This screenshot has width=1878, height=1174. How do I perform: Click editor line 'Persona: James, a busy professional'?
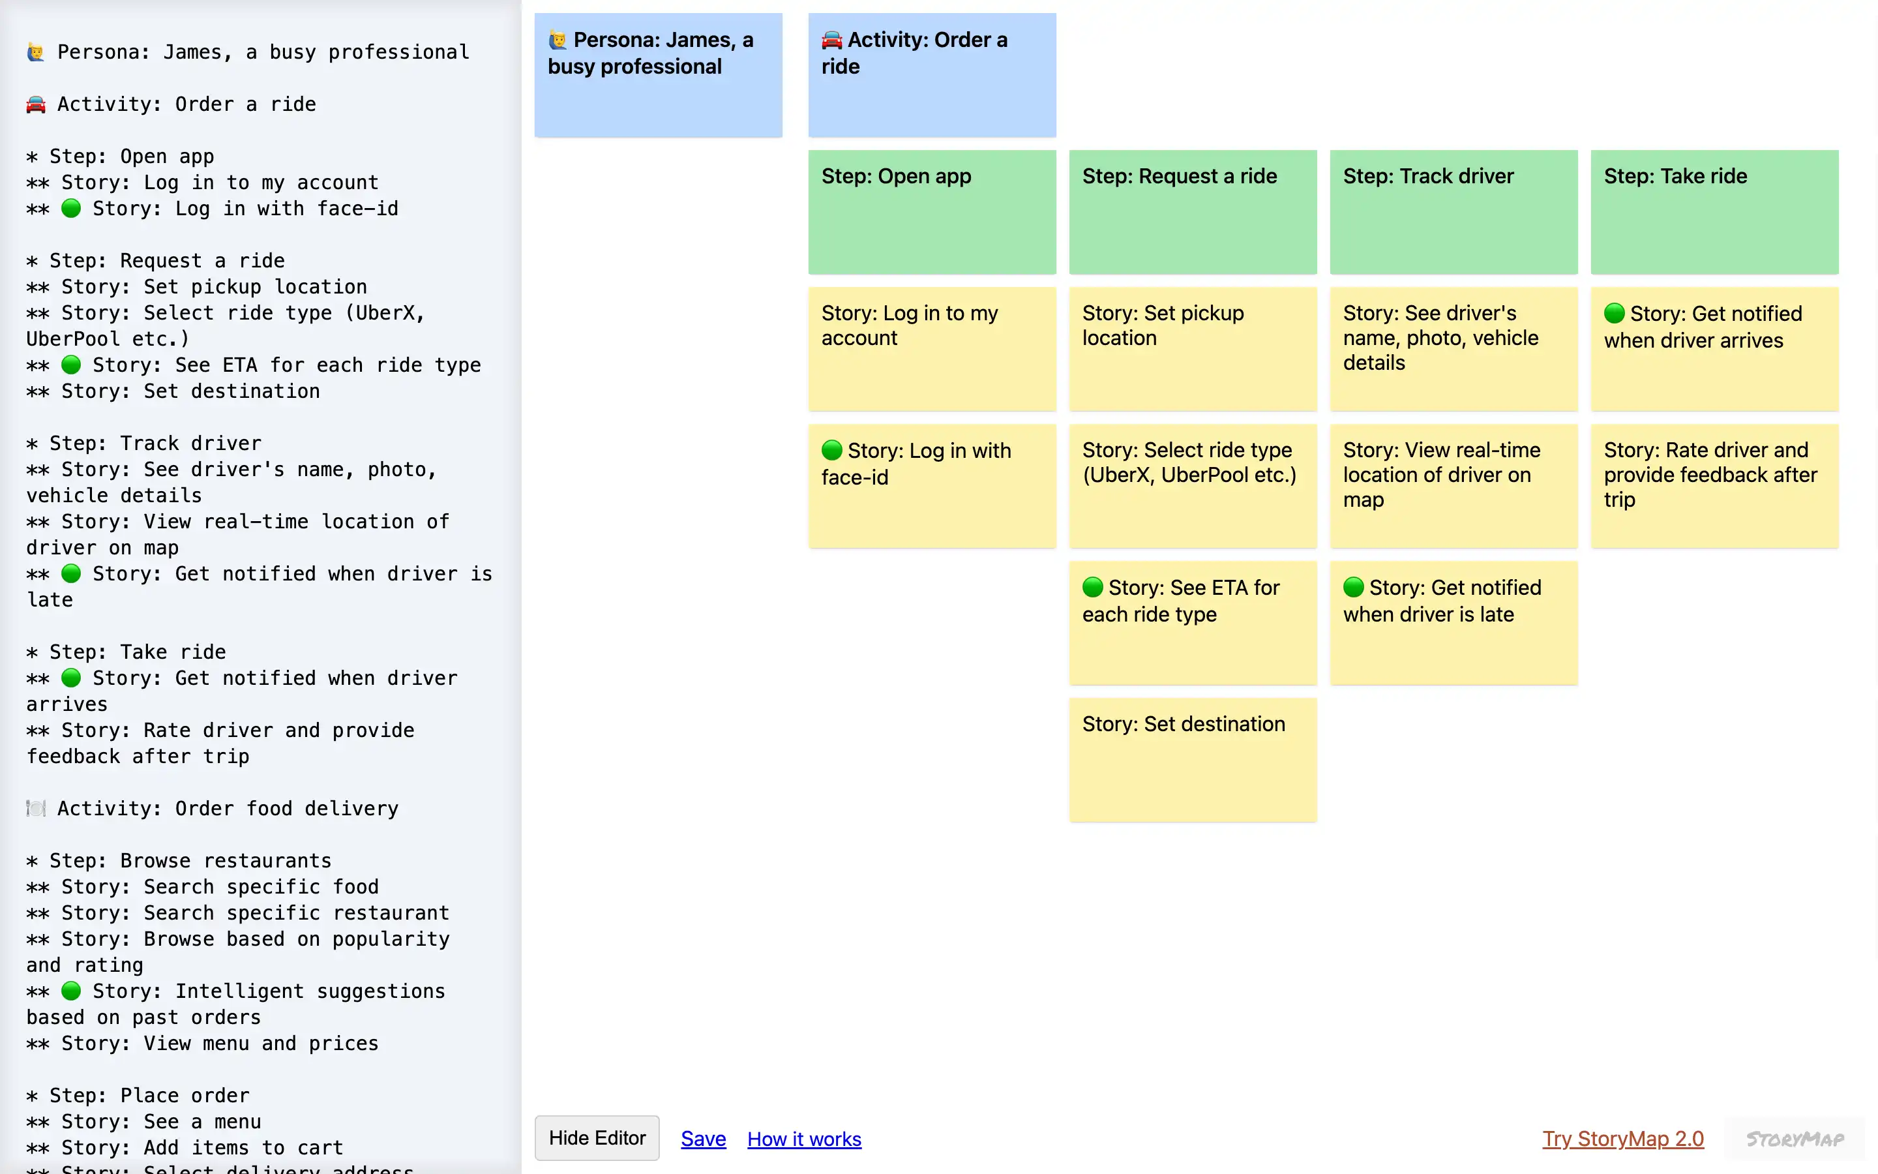(x=248, y=52)
